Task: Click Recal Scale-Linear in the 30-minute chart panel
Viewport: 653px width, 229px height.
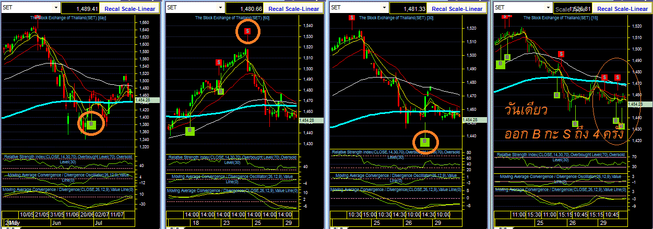Action: click(457, 8)
